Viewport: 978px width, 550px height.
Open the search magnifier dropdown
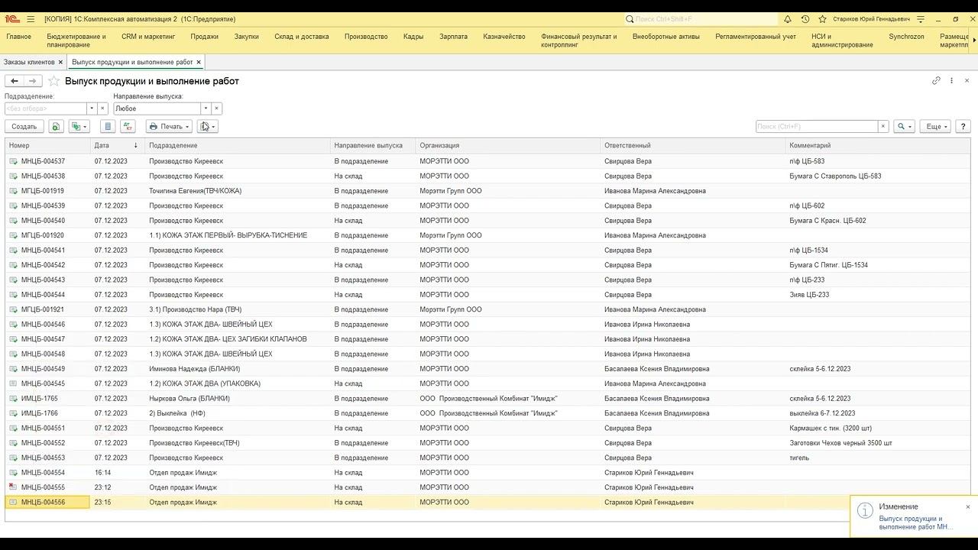905,127
